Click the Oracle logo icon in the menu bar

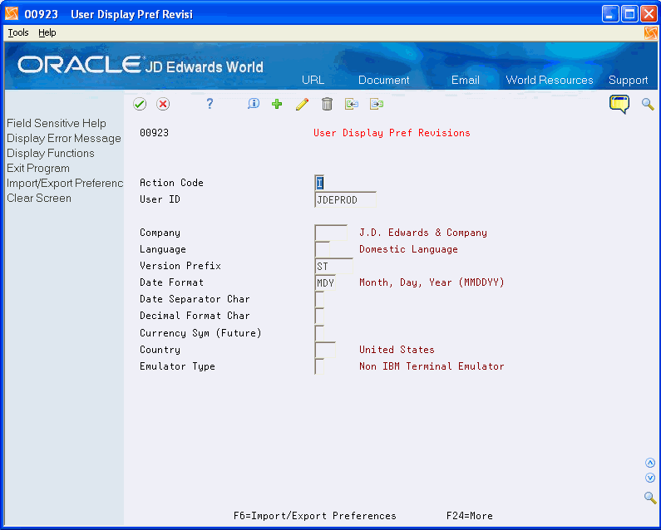click(651, 33)
